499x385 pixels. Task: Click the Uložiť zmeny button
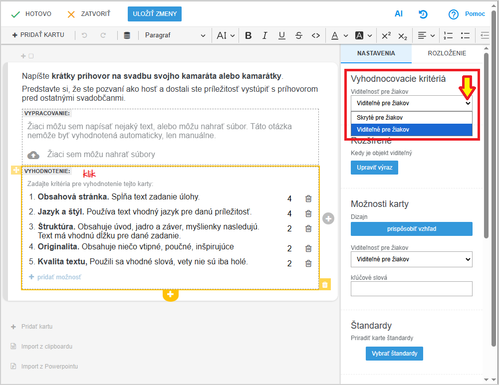(x=155, y=14)
